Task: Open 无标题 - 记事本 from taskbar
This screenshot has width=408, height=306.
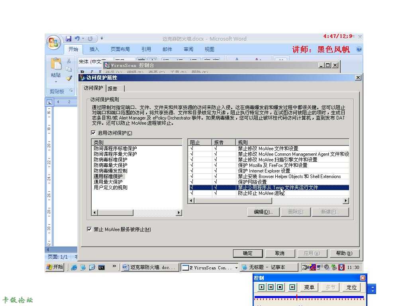Action: (x=269, y=267)
